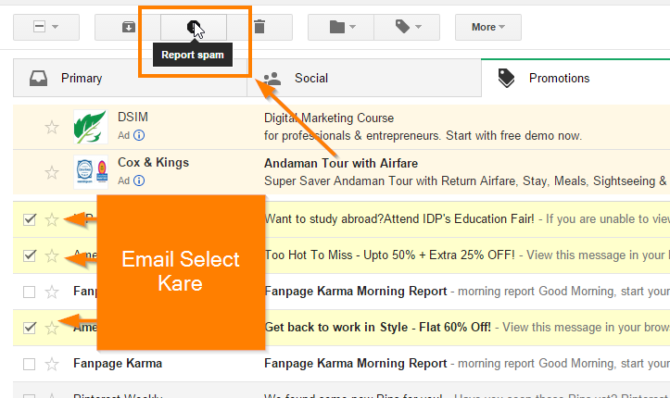Click the Delete trash icon
Screen dimensions: 670x398
click(259, 27)
